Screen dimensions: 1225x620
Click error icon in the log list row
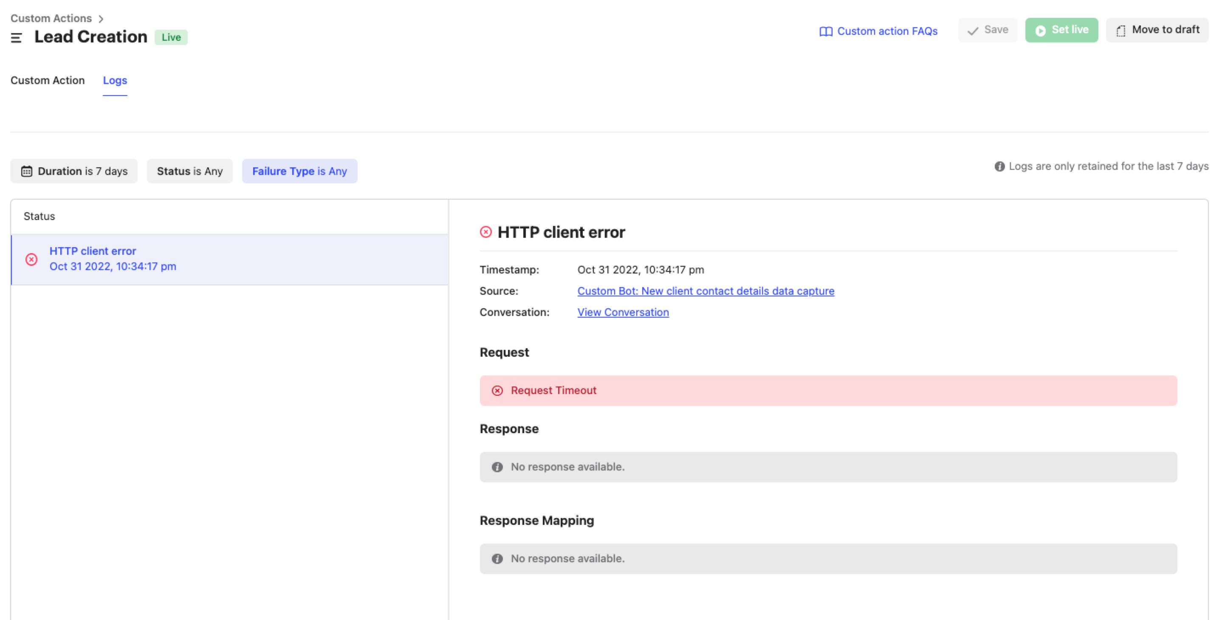(31, 259)
